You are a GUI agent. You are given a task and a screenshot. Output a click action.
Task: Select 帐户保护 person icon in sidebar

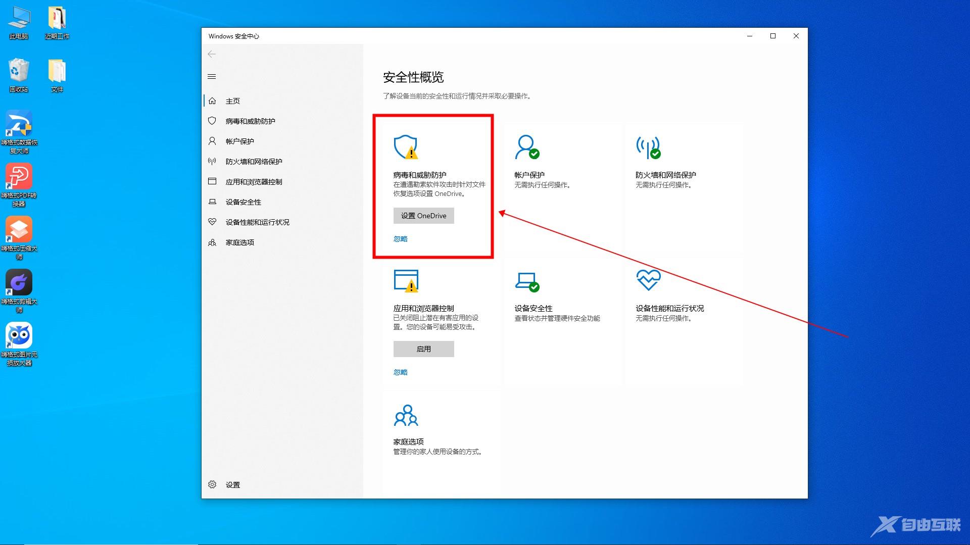pyautogui.click(x=212, y=141)
